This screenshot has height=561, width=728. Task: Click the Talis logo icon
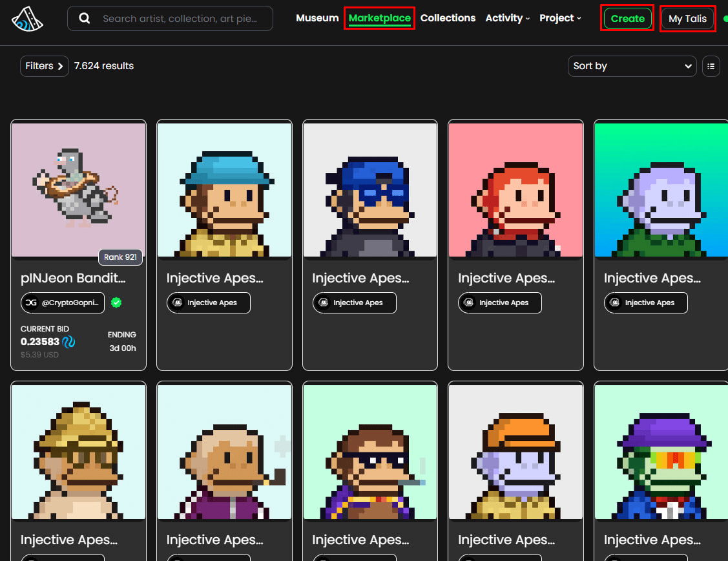[27, 19]
